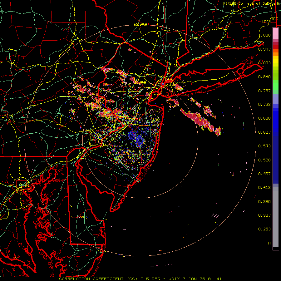
Task: Select the 0.573 scale value
Action: click(x=264, y=146)
